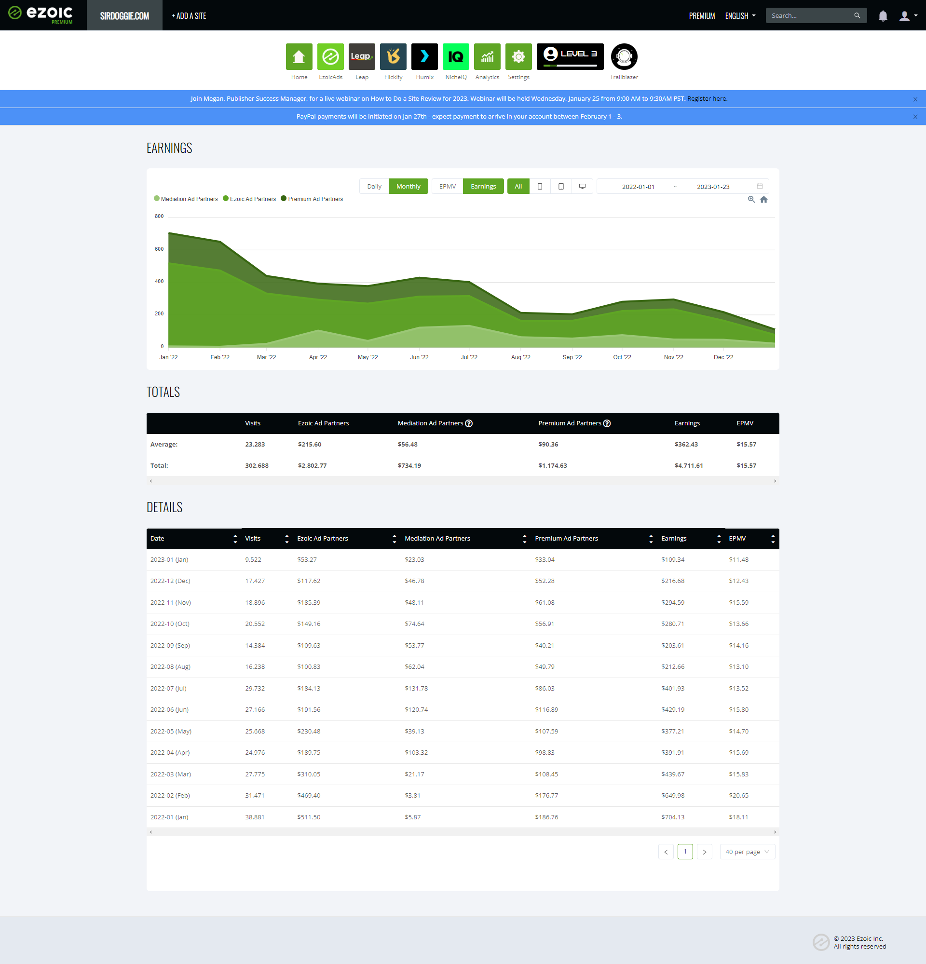Switch chart to Daily view
The height and width of the screenshot is (964, 926).
[374, 187]
